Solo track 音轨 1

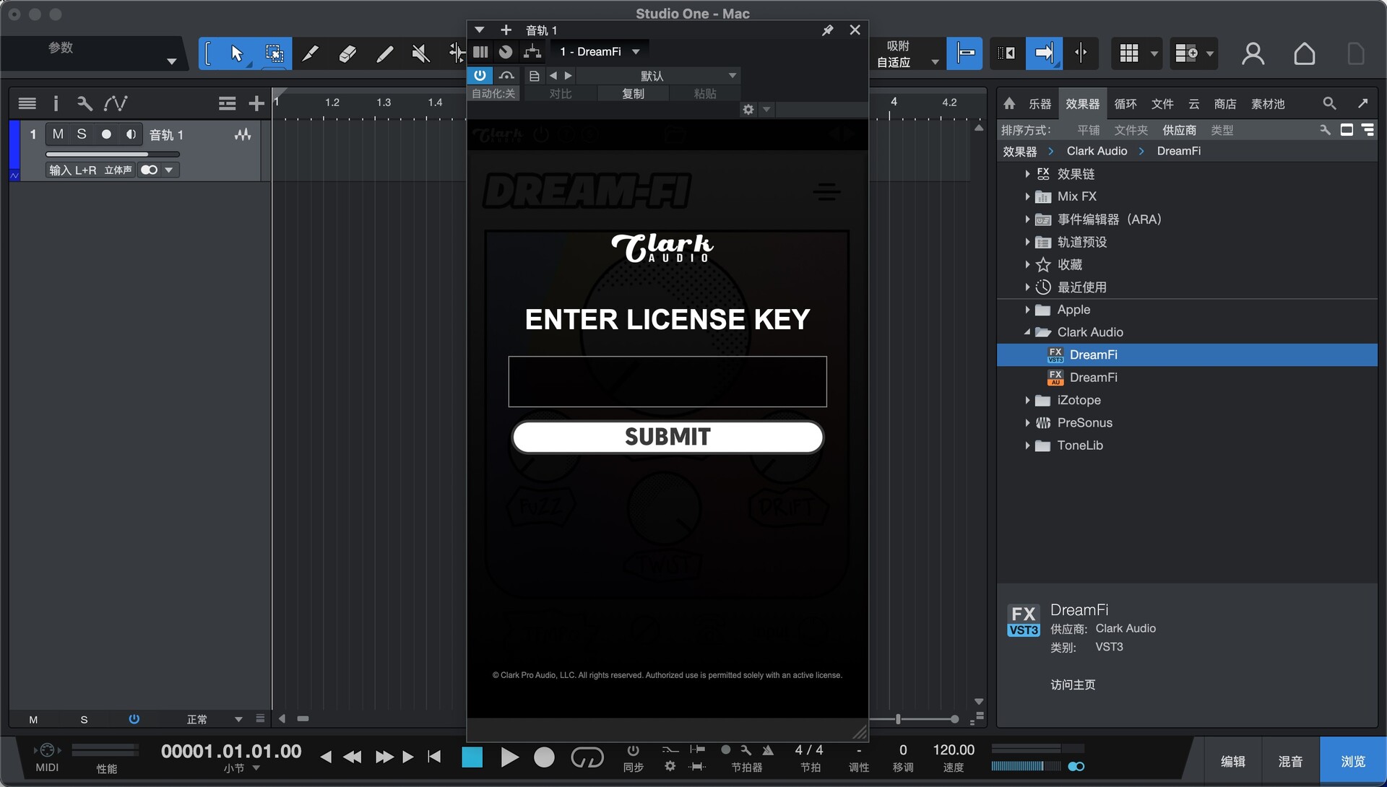pos(82,134)
